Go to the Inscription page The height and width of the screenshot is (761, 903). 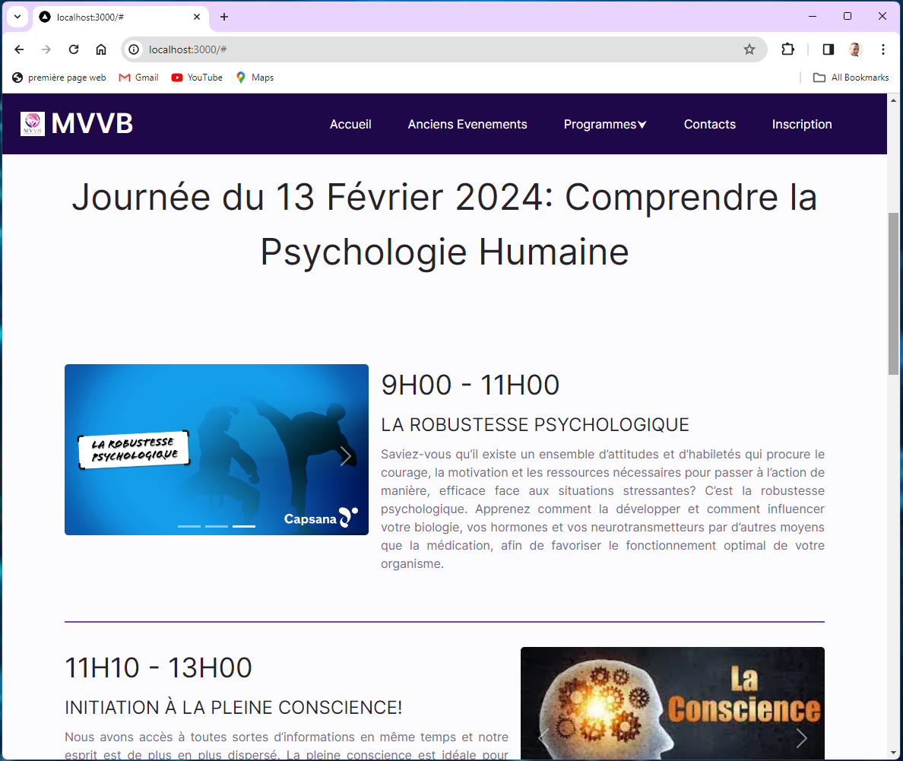[x=802, y=124]
